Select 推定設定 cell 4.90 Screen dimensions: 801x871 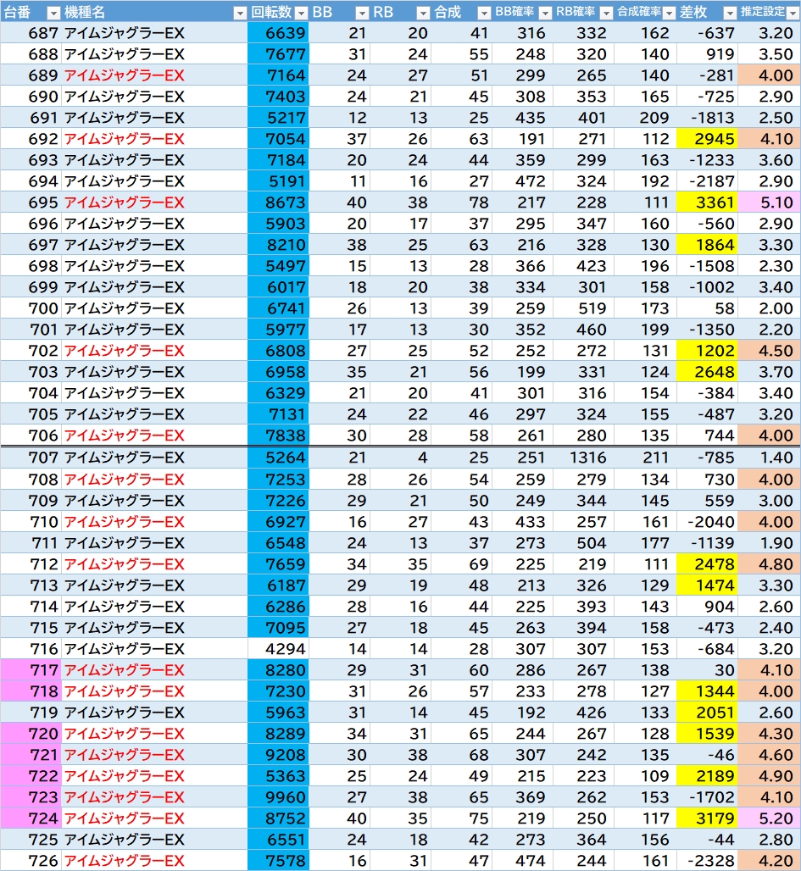coord(770,776)
